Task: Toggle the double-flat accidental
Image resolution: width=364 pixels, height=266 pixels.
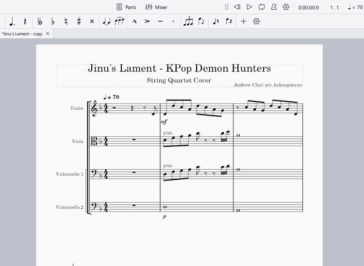Action: pos(40,21)
